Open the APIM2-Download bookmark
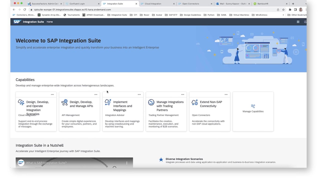The width and height of the screenshot is (320, 180). (93, 15)
